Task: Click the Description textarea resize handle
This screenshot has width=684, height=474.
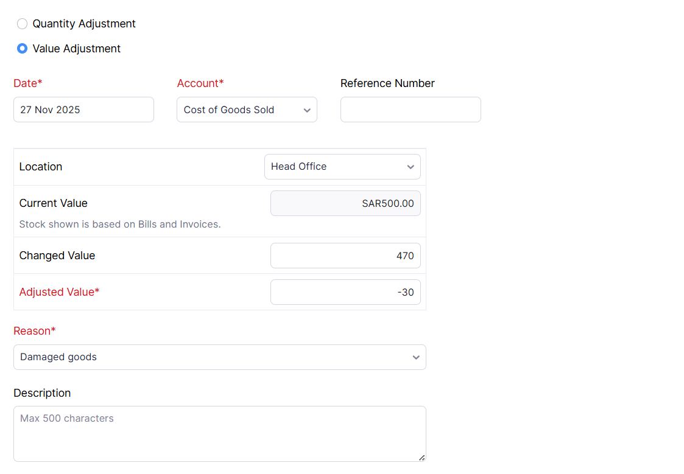Action: 421,458
